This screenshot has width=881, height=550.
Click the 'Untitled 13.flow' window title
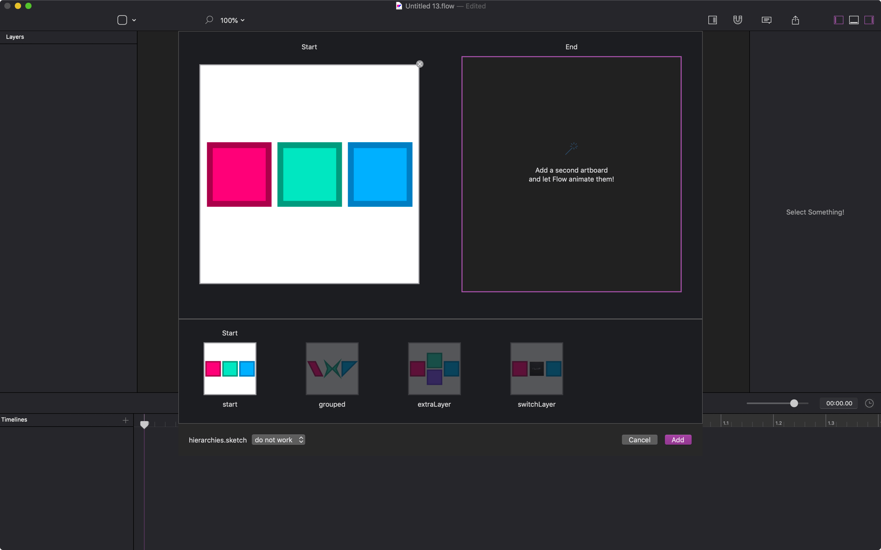pos(429,6)
